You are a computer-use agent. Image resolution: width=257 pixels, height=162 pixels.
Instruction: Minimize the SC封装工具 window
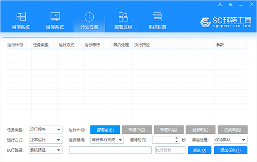coord(241,5)
